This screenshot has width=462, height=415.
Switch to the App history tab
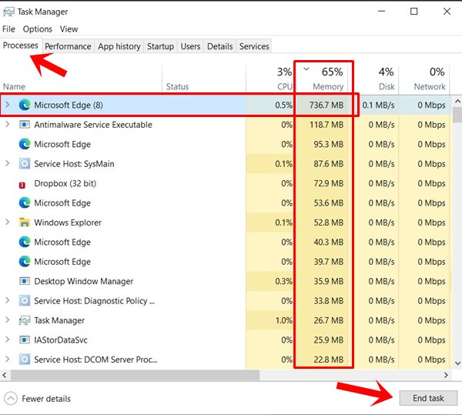click(x=119, y=46)
